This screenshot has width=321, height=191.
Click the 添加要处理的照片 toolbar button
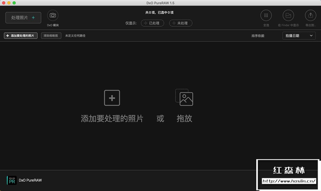tap(21, 36)
